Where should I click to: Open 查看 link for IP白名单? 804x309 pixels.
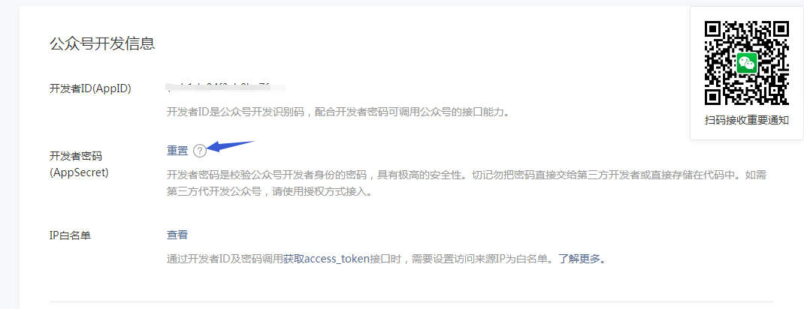coord(177,235)
